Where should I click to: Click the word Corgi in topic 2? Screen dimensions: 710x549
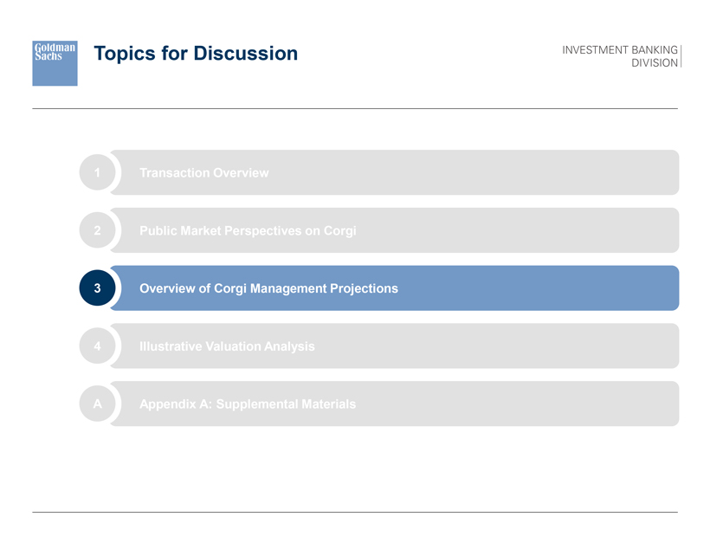tap(339, 231)
